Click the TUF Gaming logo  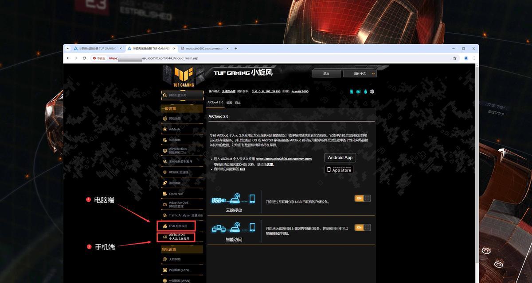click(x=184, y=77)
